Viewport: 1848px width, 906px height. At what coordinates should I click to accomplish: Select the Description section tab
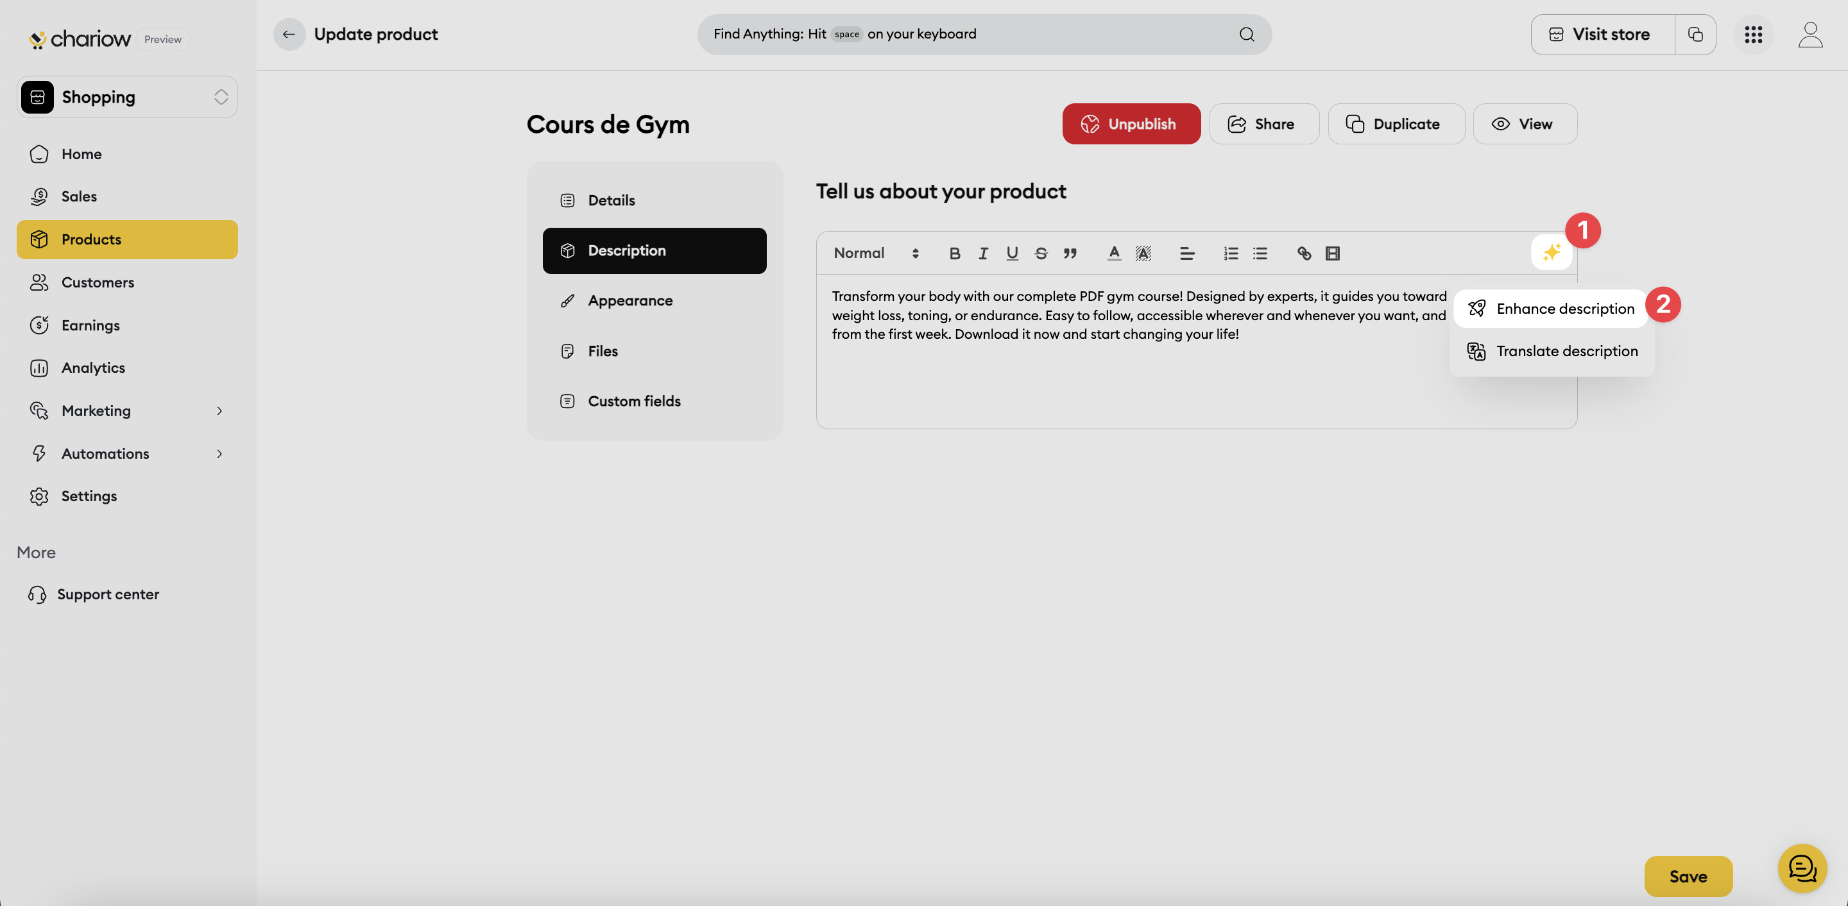[x=654, y=250]
